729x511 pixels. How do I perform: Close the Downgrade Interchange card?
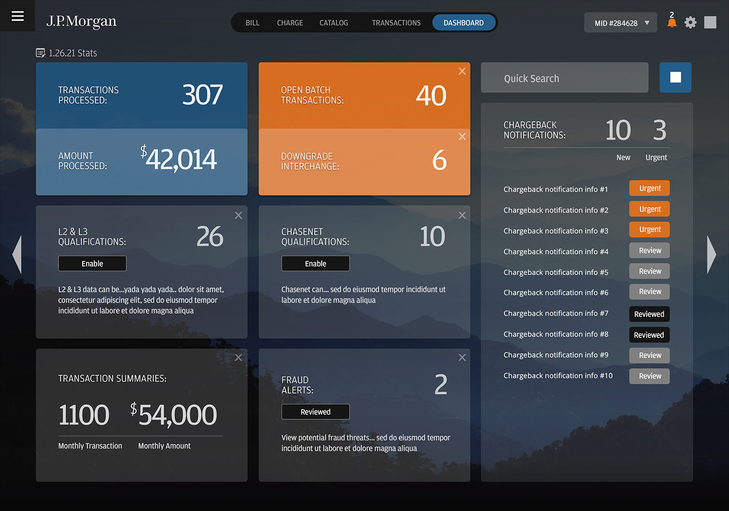click(x=462, y=136)
